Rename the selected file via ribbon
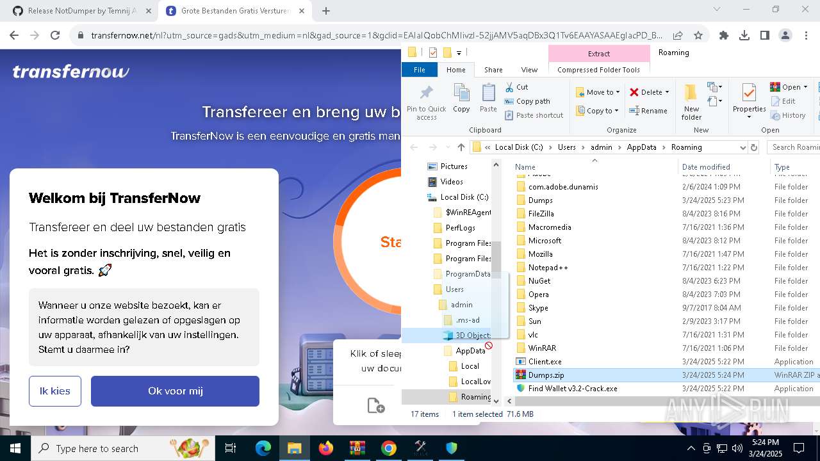 point(648,111)
